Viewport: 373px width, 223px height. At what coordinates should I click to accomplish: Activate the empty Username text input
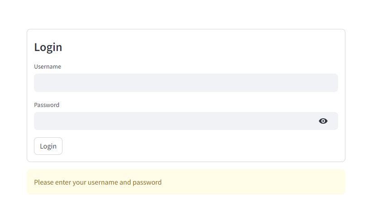pyautogui.click(x=186, y=83)
